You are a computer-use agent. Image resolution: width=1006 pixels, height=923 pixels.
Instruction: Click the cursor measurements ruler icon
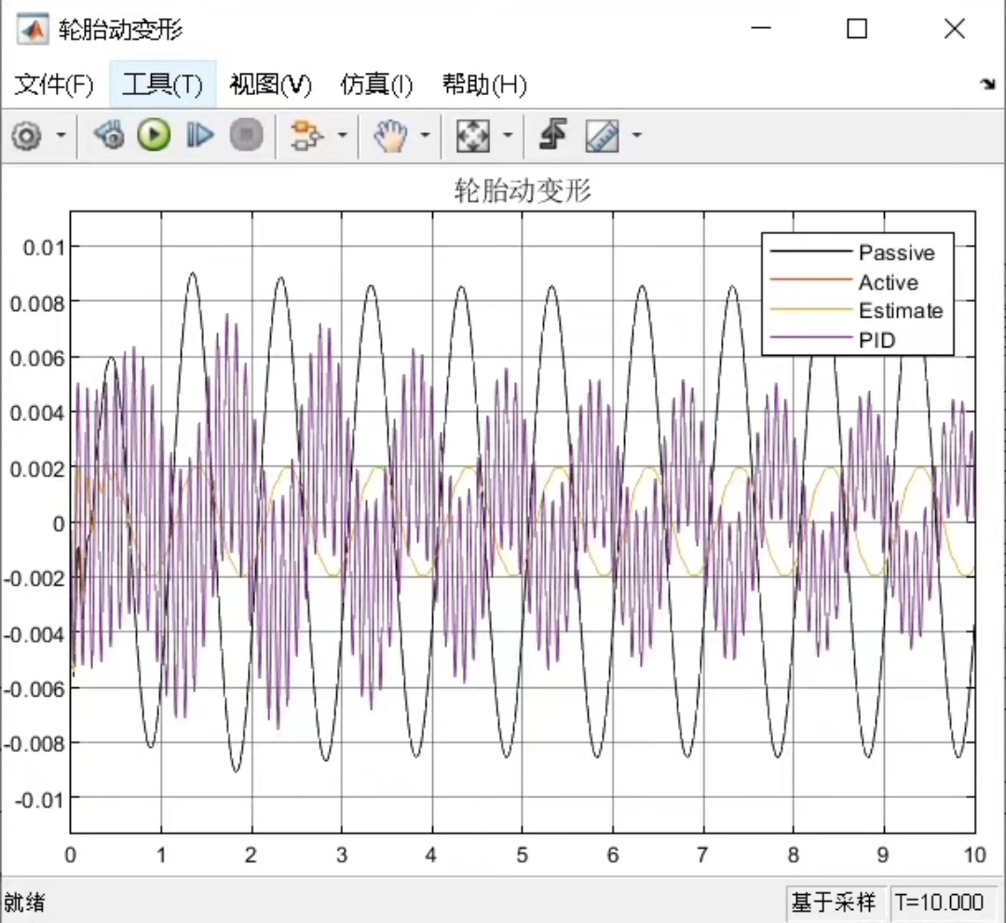[603, 136]
